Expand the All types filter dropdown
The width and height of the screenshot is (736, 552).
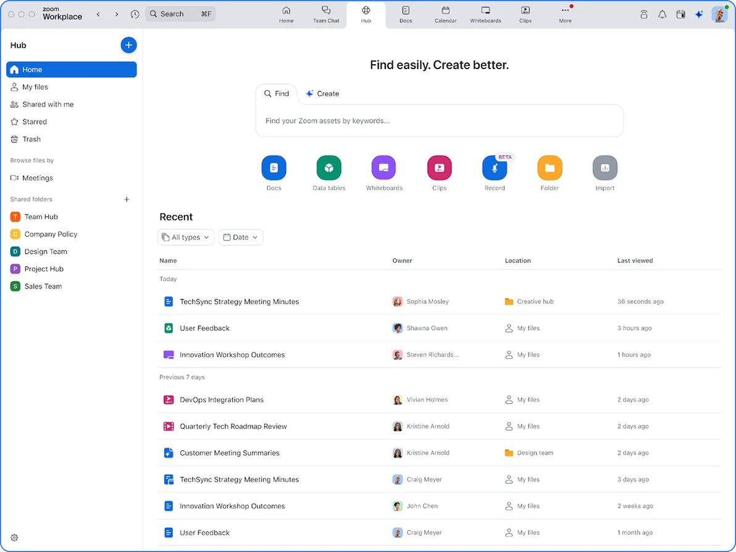tap(186, 237)
